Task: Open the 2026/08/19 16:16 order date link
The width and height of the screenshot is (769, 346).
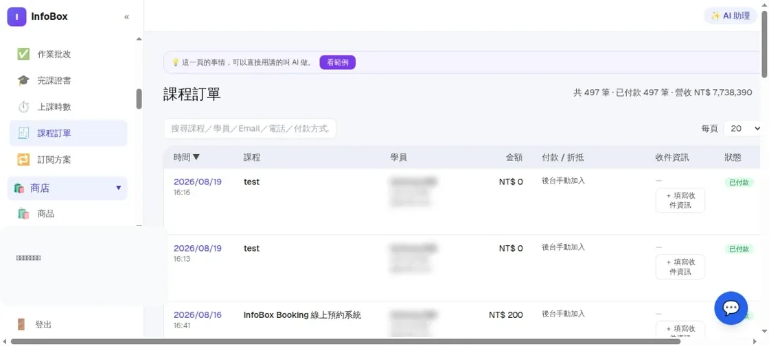Action: click(198, 182)
